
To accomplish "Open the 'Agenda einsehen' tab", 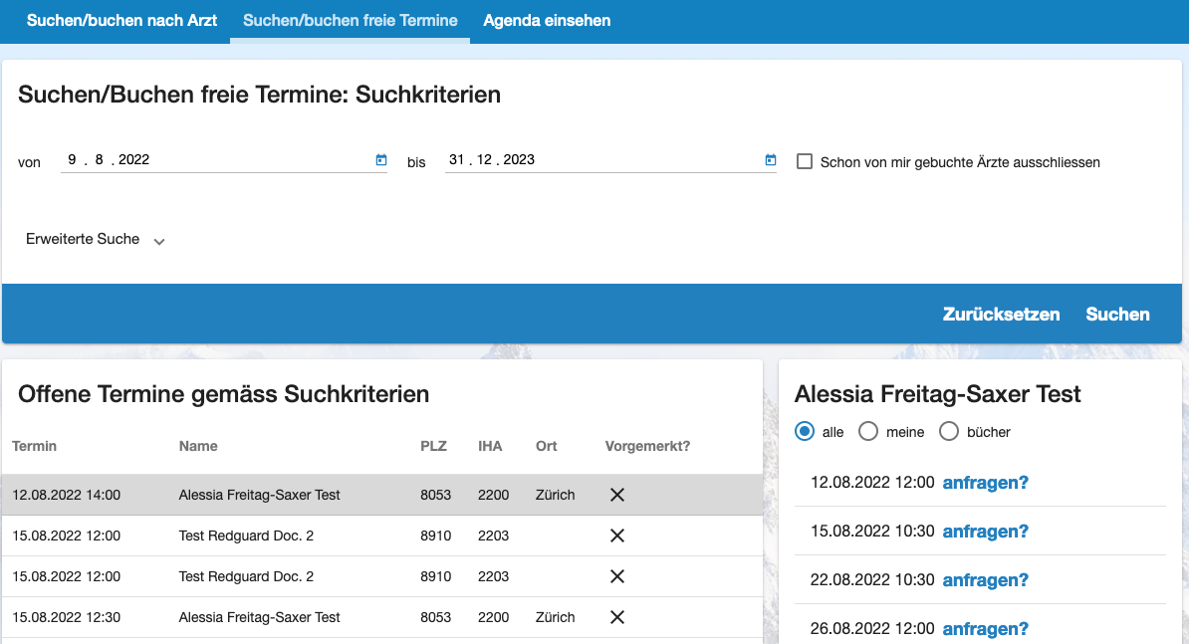I will [546, 20].
